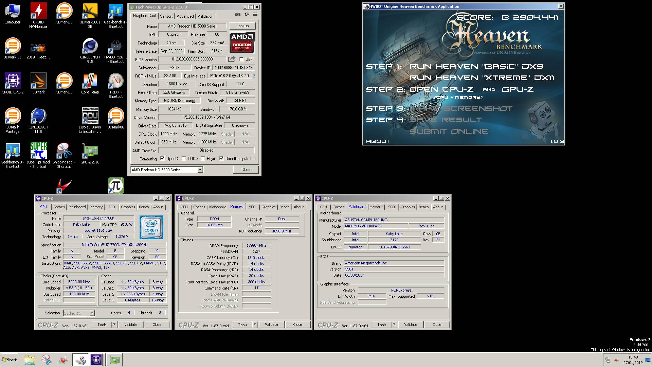
Task: Open the GPU-Z hamburger menu icon
Action: [x=255, y=15]
